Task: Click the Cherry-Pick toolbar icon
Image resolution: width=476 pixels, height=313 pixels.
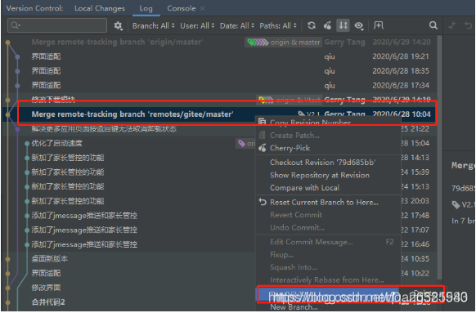Action: pyautogui.click(x=327, y=26)
